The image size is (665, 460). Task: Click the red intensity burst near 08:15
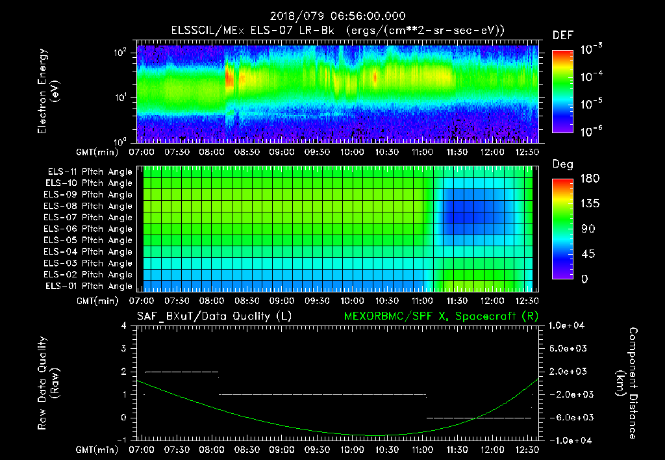tap(229, 79)
